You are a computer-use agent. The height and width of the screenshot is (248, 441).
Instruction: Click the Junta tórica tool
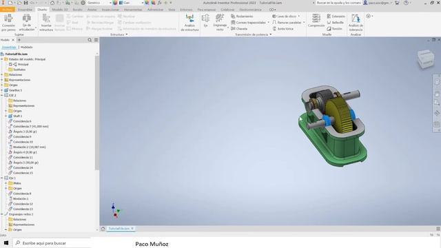pos(283,29)
